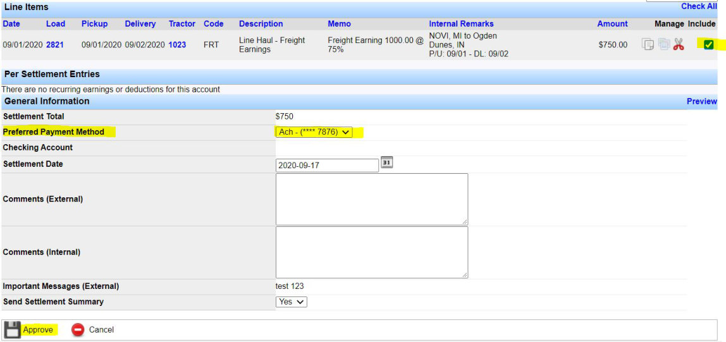Select the $750 Settlement Total value
The width and height of the screenshot is (726, 342).
click(x=285, y=116)
